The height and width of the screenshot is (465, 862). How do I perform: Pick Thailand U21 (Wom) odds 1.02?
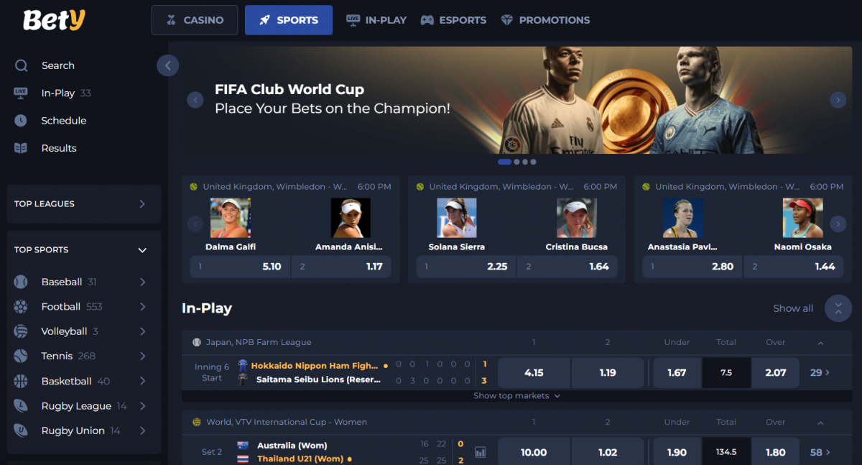608,452
